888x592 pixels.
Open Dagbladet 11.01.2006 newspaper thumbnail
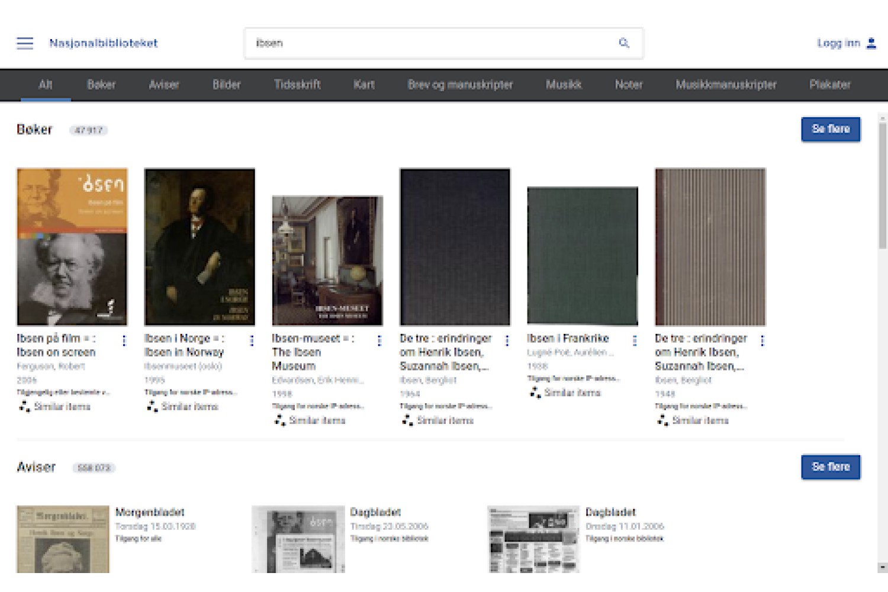(533, 539)
